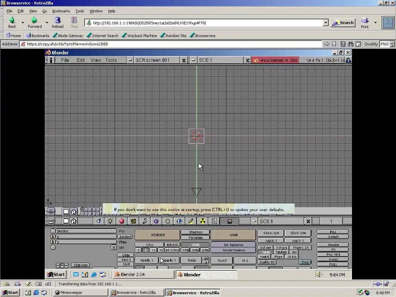Open the Blender View buttons (camera icon)
The height and width of the screenshot is (297, 396).
98,221
